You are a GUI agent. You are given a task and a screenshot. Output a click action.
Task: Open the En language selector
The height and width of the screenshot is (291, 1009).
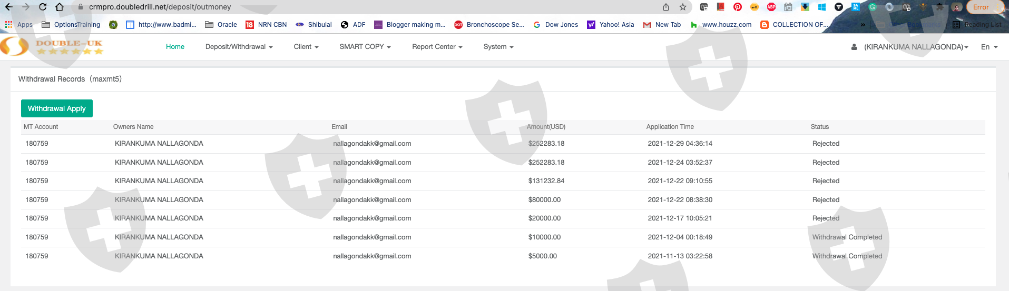click(x=989, y=47)
